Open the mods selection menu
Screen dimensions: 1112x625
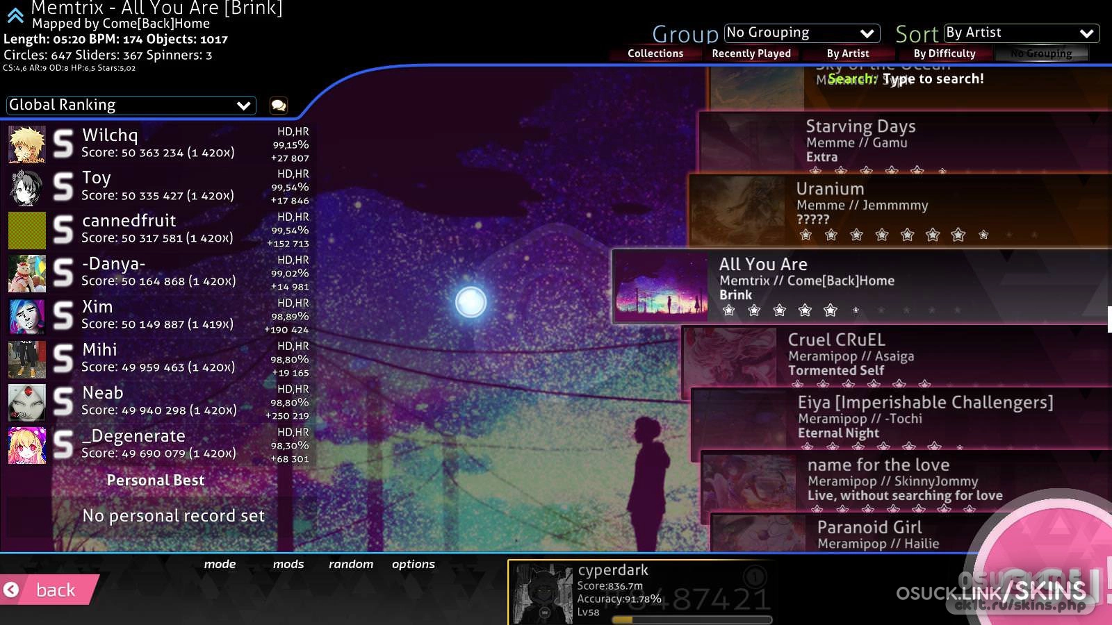coord(288,564)
